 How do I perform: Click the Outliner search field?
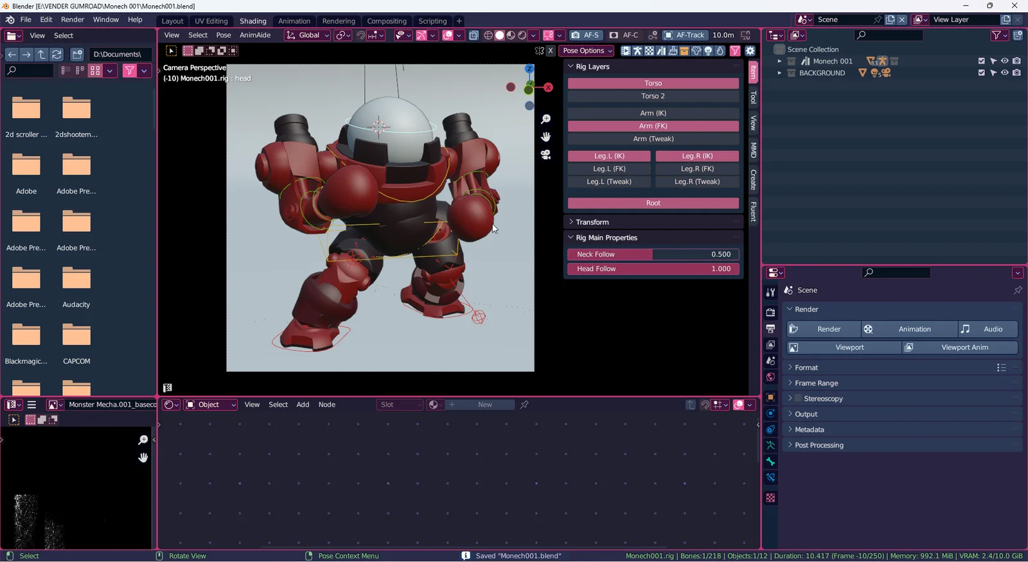pos(889,35)
